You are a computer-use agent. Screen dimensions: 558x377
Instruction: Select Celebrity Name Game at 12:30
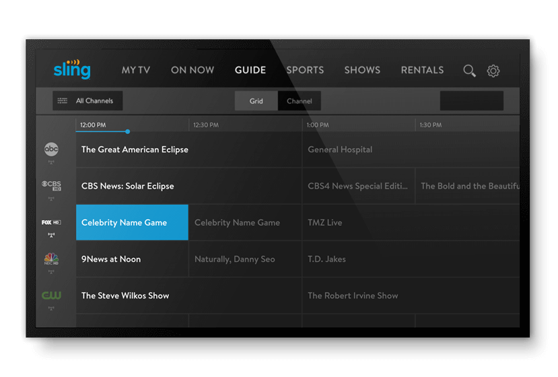[245, 223]
